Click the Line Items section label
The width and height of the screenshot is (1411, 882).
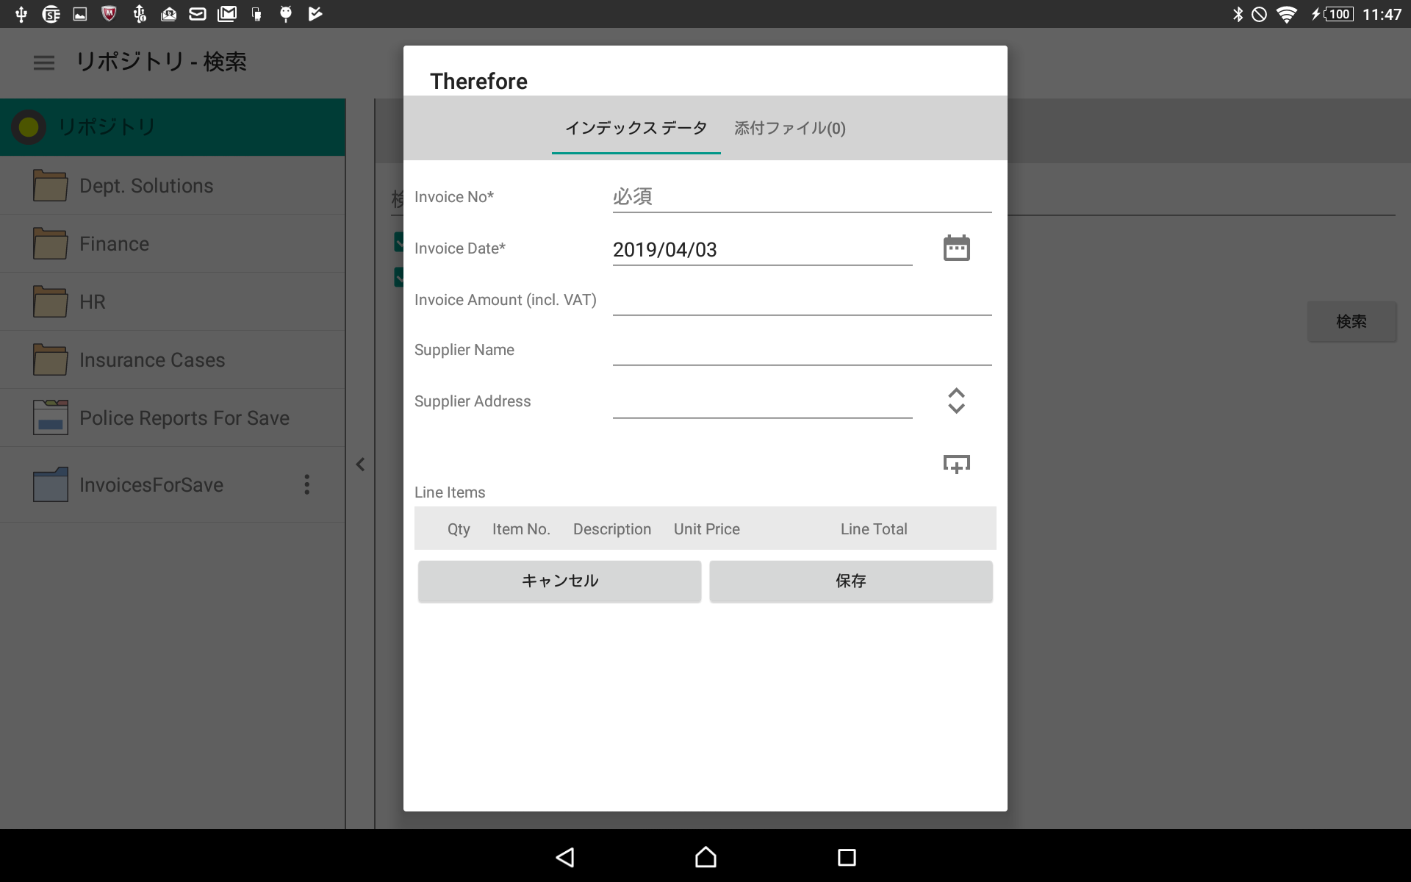click(x=450, y=492)
